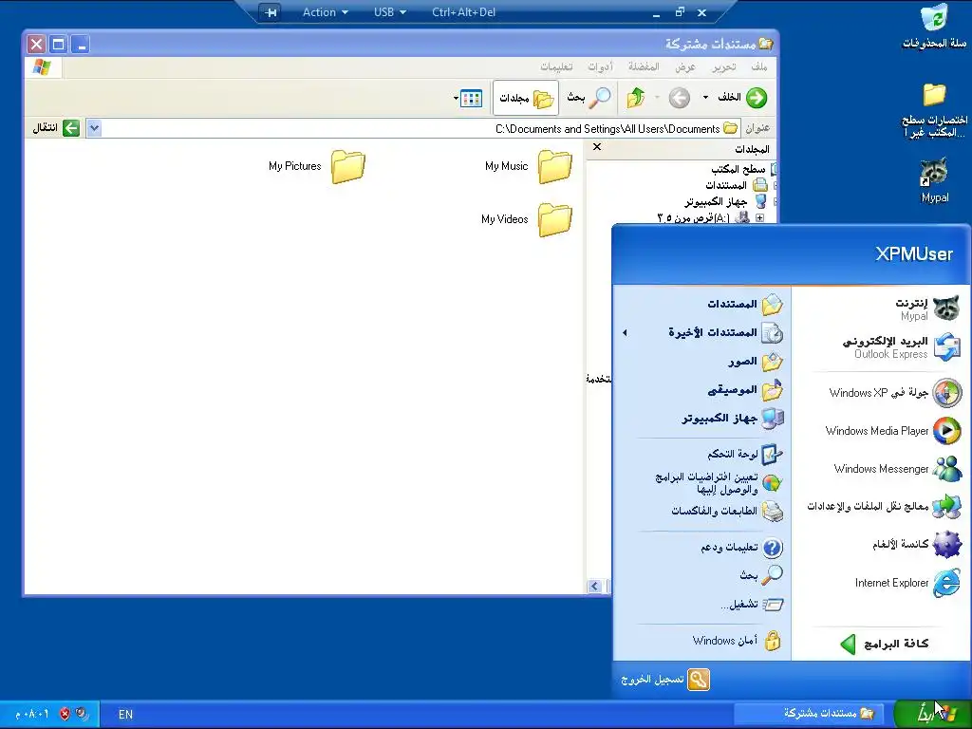Image resolution: width=972 pixels, height=729 pixels.
Task: Select Desktop (سطح المكتب) in folder tree
Action: [738, 169]
